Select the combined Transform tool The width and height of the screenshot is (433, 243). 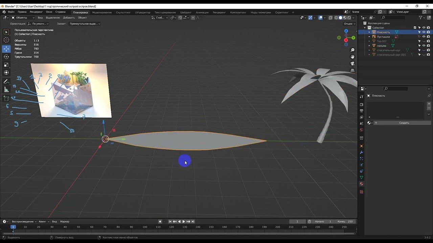click(6, 73)
